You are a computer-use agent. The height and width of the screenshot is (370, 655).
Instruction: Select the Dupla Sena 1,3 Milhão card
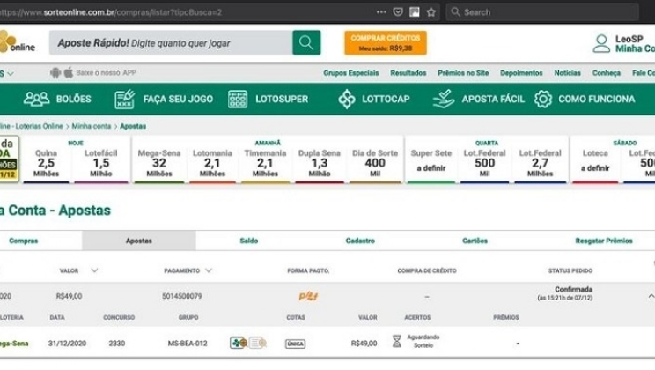click(320, 163)
